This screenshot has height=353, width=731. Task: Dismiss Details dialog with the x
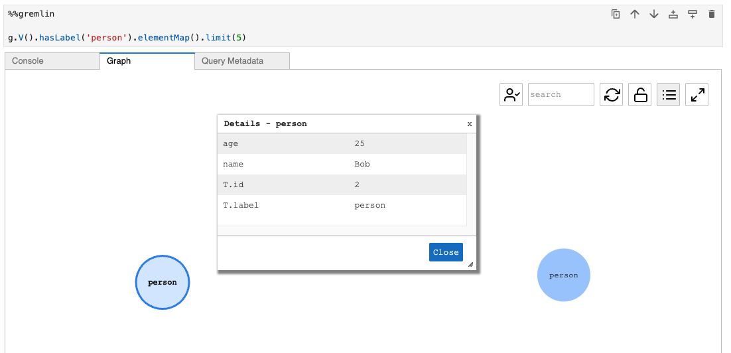pyautogui.click(x=470, y=123)
